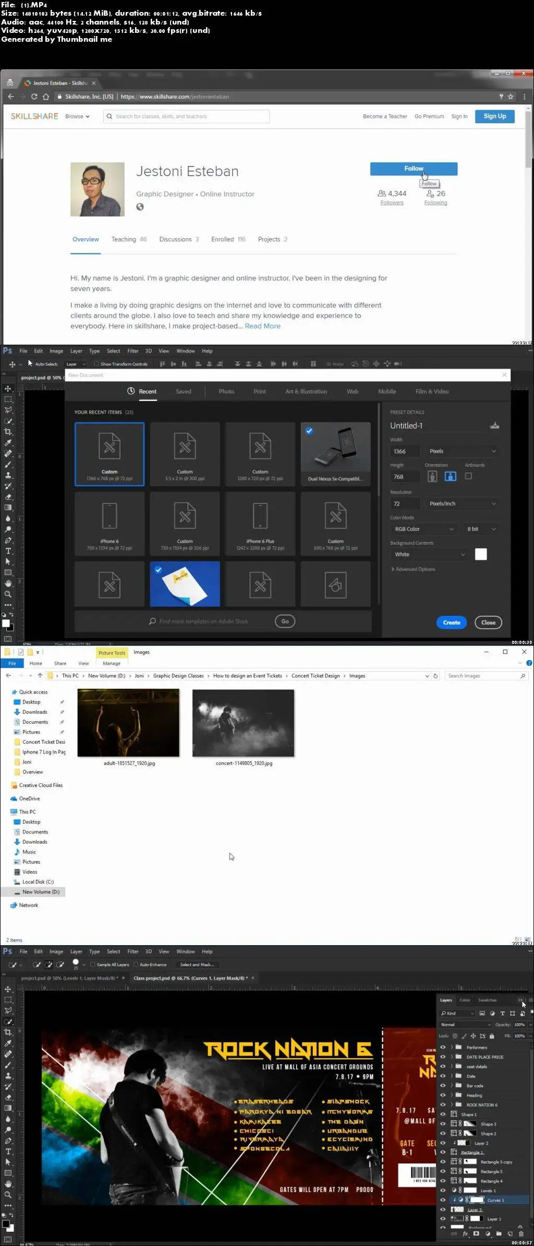Pick the Eyedropper tool in the ticket design window

8,1043
